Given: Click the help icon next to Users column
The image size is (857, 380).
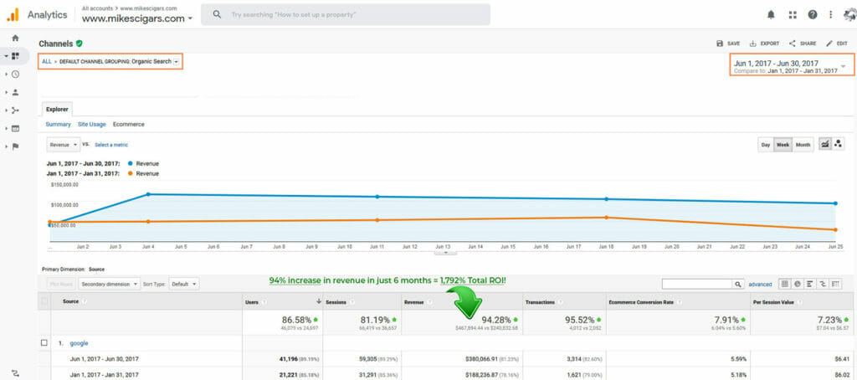Looking at the screenshot, I should [x=264, y=301].
